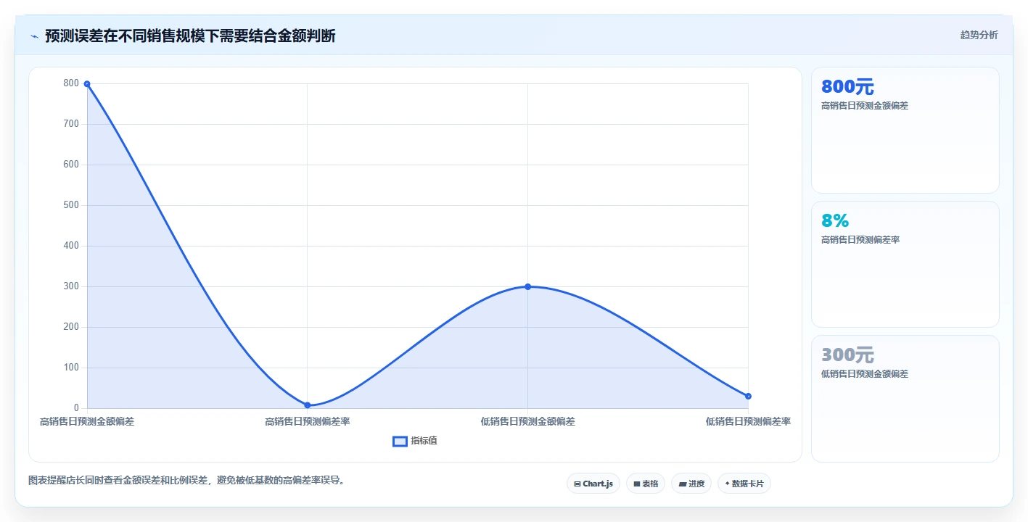Click the x-axis label 高销售日预测偏差率
The image size is (1028, 522).
(x=308, y=421)
